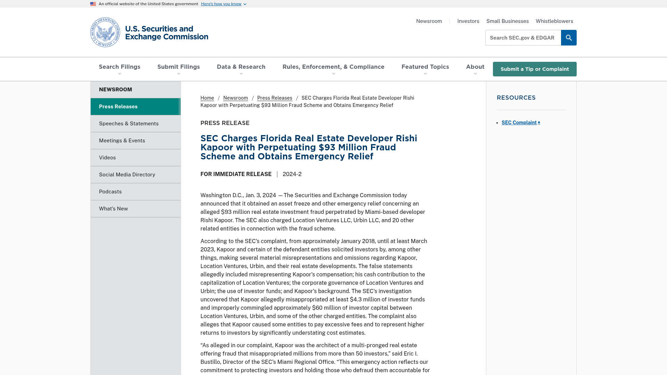Open the Search Filings dropdown menu

120,69
